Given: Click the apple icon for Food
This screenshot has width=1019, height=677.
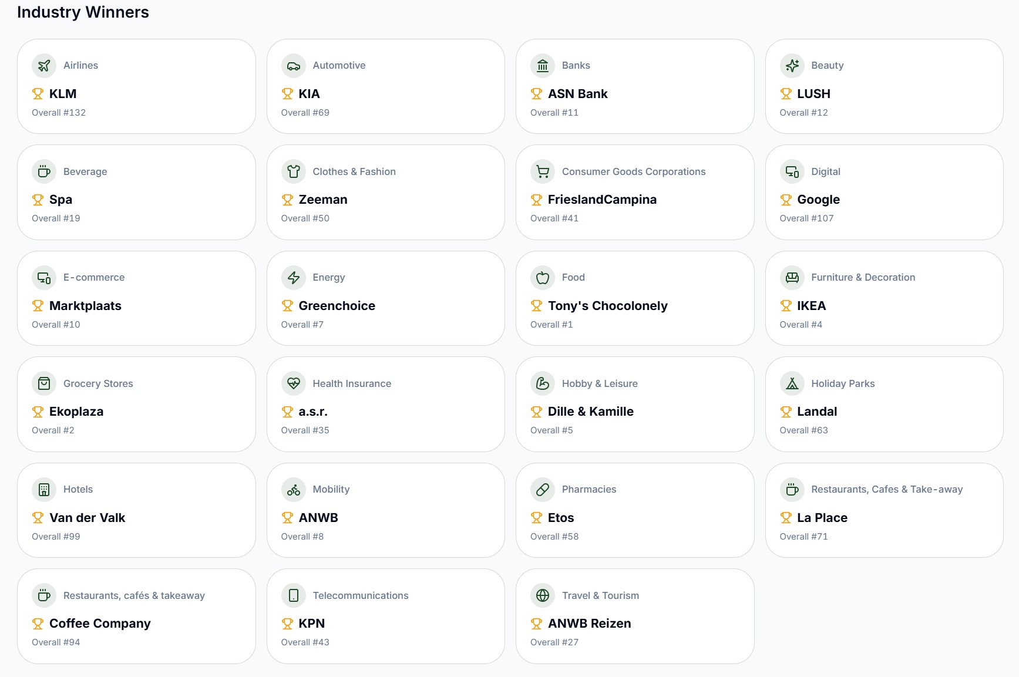Looking at the screenshot, I should tap(543, 278).
